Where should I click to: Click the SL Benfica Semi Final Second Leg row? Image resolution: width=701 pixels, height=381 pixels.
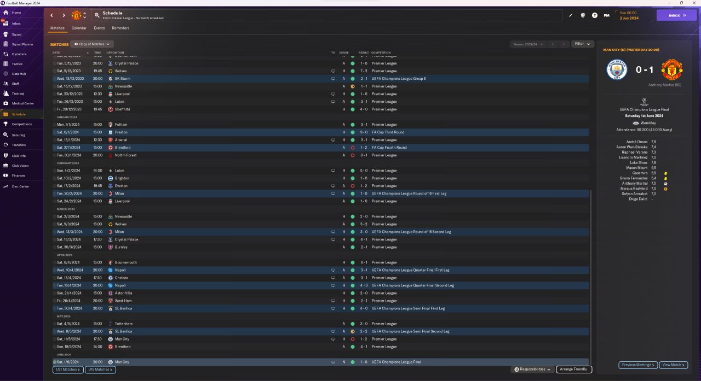(x=321, y=331)
